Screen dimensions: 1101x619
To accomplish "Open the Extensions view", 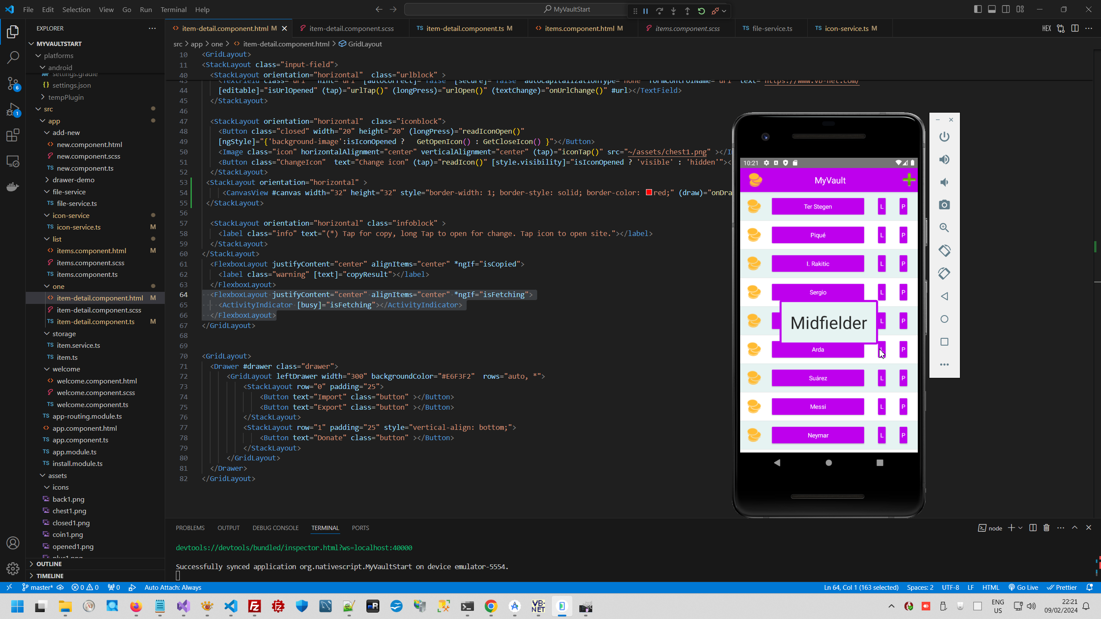I will pos(13,135).
